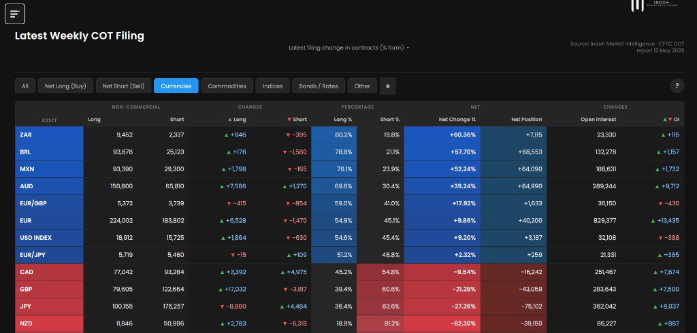The height and width of the screenshot is (333, 697).
Task: Select the NZD asset row
Action: (349, 323)
